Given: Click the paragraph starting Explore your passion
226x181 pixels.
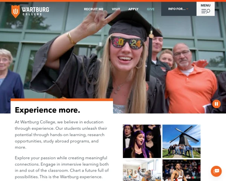Looking at the screenshot, I should [x=62, y=167].
